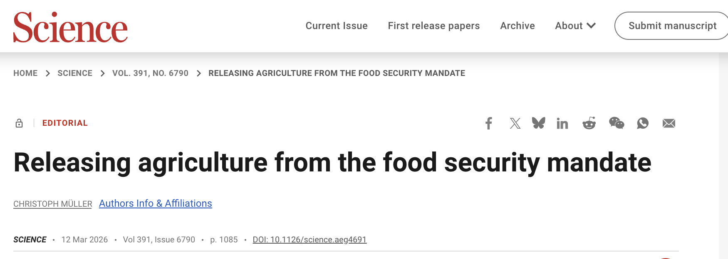Click the Science logo

point(70,27)
